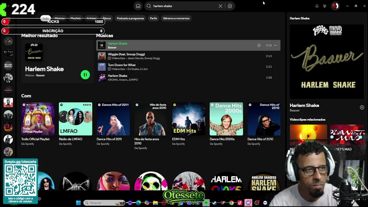Open Discord from taskbar
Image resolution: width=368 pixels, height=207 pixels.
[x=248, y=203]
